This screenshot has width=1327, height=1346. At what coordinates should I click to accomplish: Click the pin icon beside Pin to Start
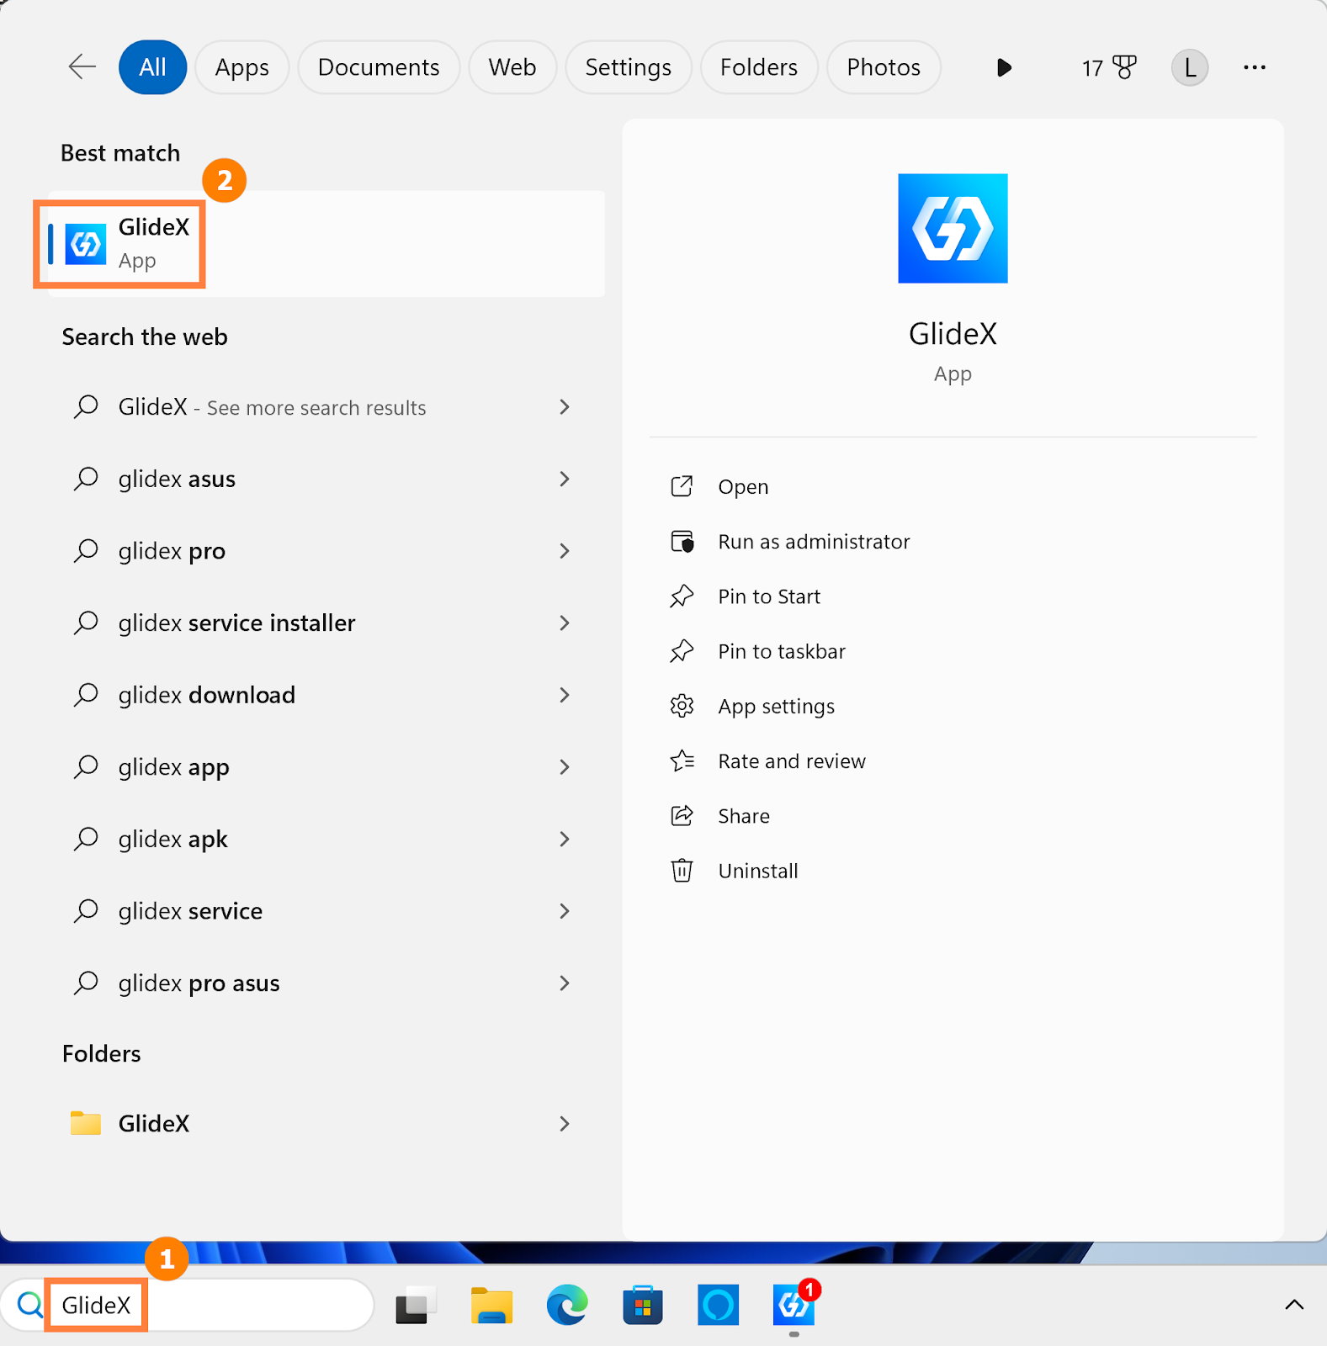pos(682,596)
